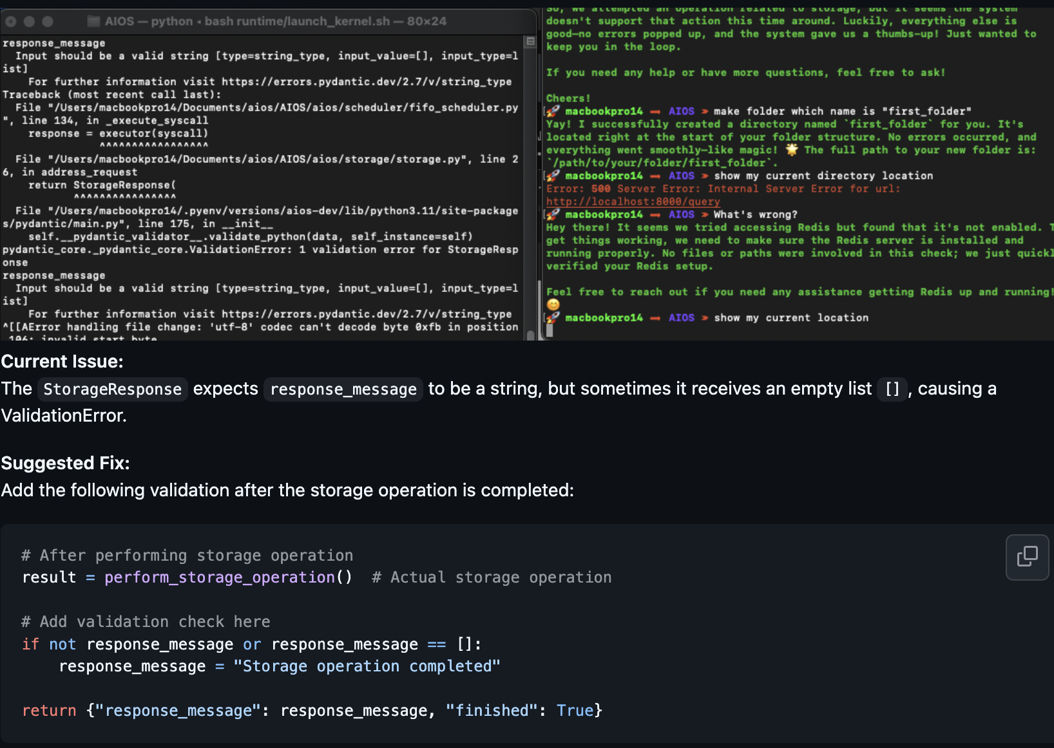
Task: Click the "return" keyword in the code block
Action: coord(49,711)
